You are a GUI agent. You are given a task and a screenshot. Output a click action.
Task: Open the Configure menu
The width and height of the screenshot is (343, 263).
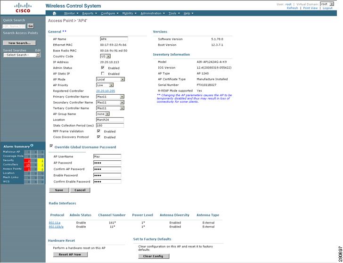109,13
